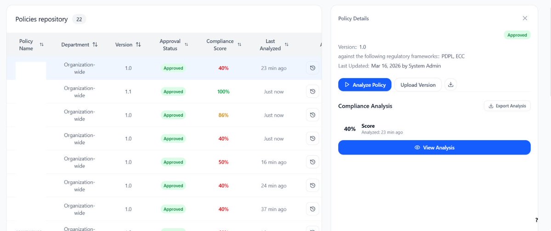The width and height of the screenshot is (551, 231).
Task: Sort by Version column arrows
Action: pyautogui.click(x=138, y=45)
